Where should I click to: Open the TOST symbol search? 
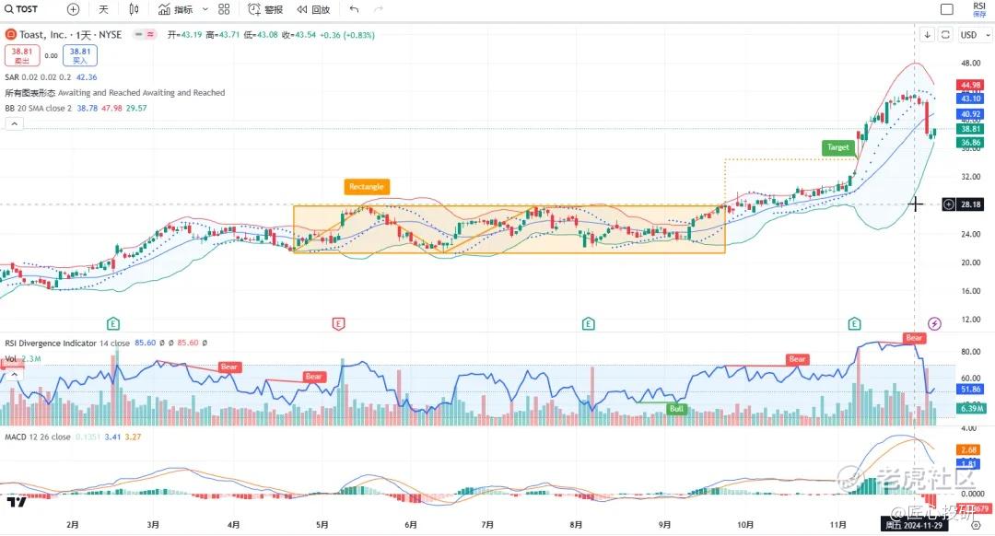pyautogui.click(x=21, y=9)
